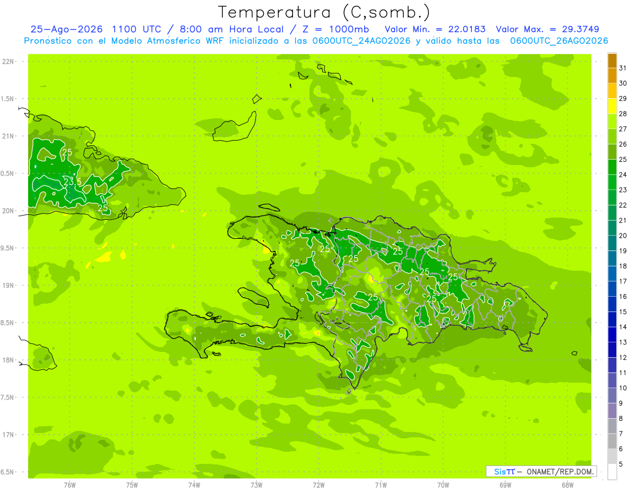Screen dimensions: 637x492
Task: Click the '71W' longitude axis label
Action: point(381,485)
